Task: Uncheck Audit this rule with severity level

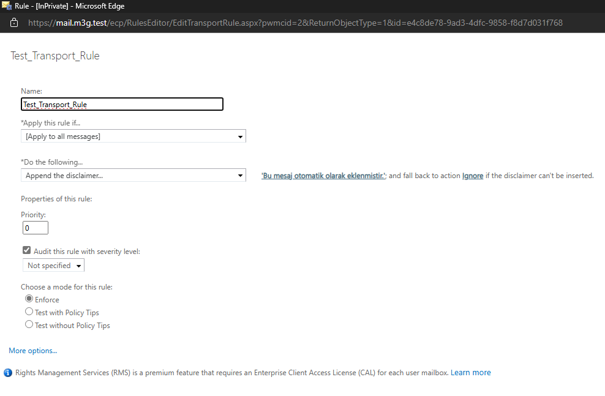Action: coord(26,250)
